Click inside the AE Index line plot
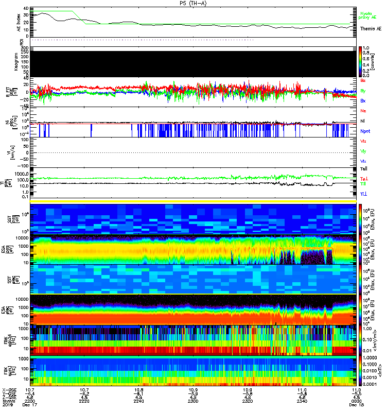 pos(193,22)
